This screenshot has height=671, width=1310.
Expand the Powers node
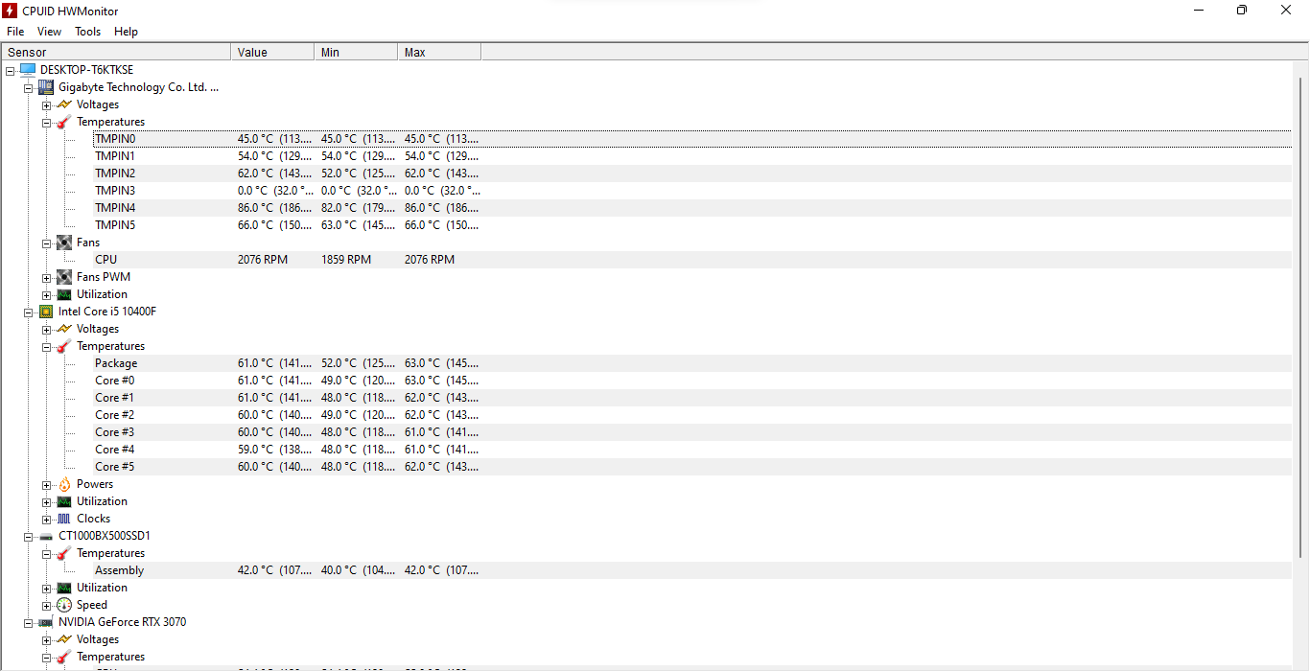47,484
